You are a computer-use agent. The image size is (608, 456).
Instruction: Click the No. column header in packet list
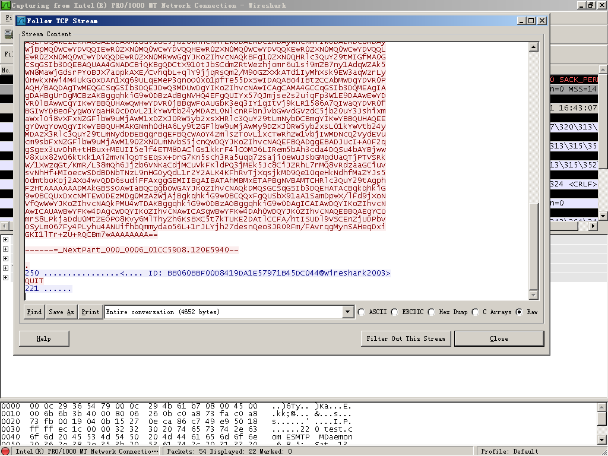coord(6,70)
